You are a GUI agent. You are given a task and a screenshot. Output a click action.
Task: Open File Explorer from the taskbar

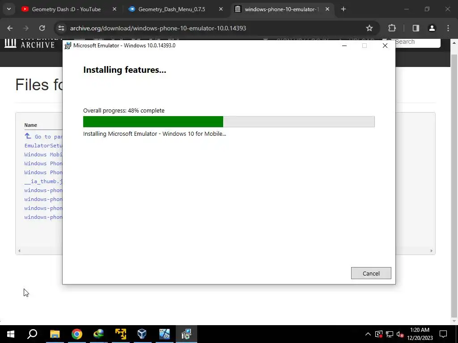(x=55, y=334)
